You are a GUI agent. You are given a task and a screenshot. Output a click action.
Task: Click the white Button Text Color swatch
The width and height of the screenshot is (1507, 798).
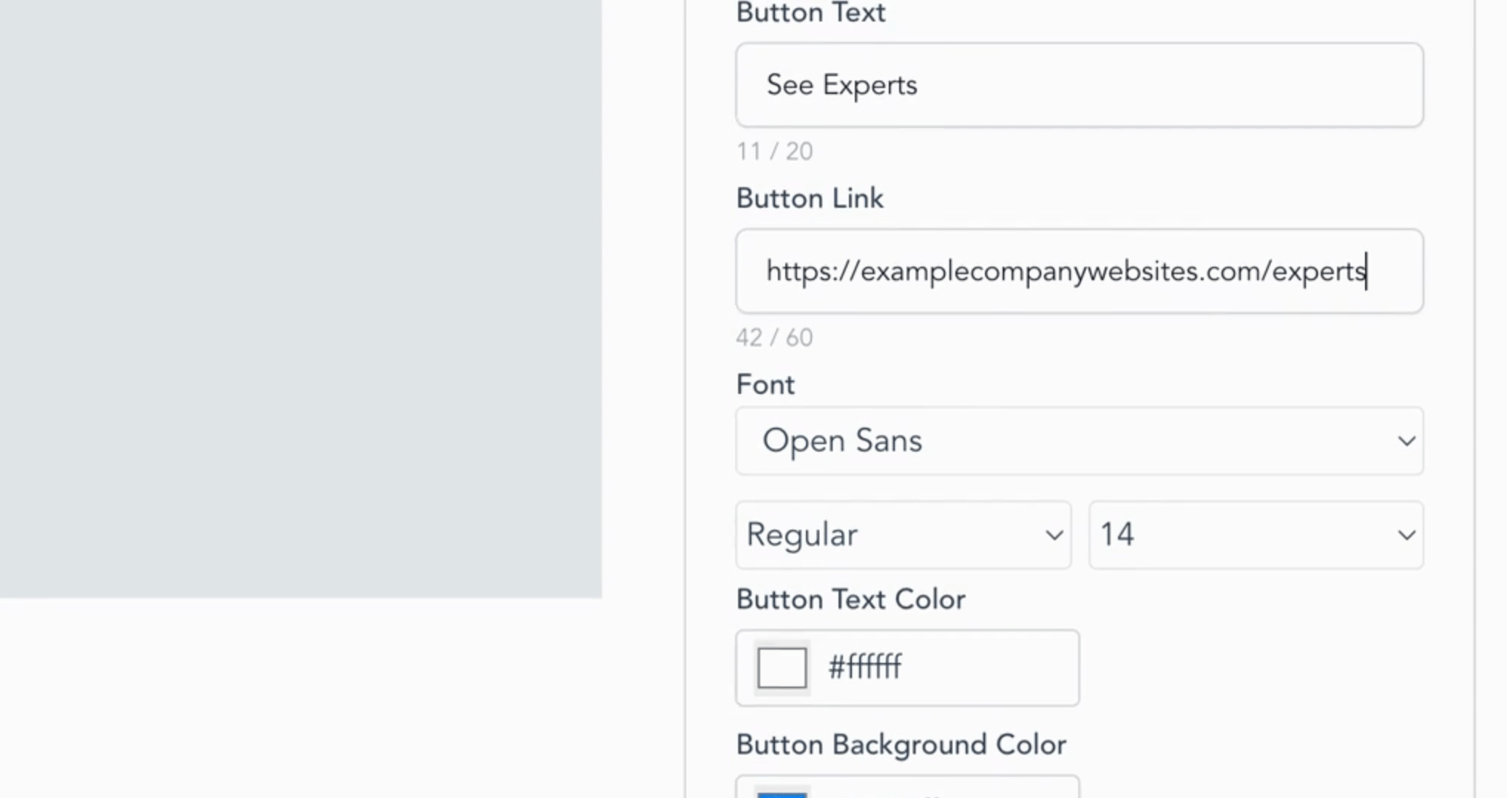[782, 668]
